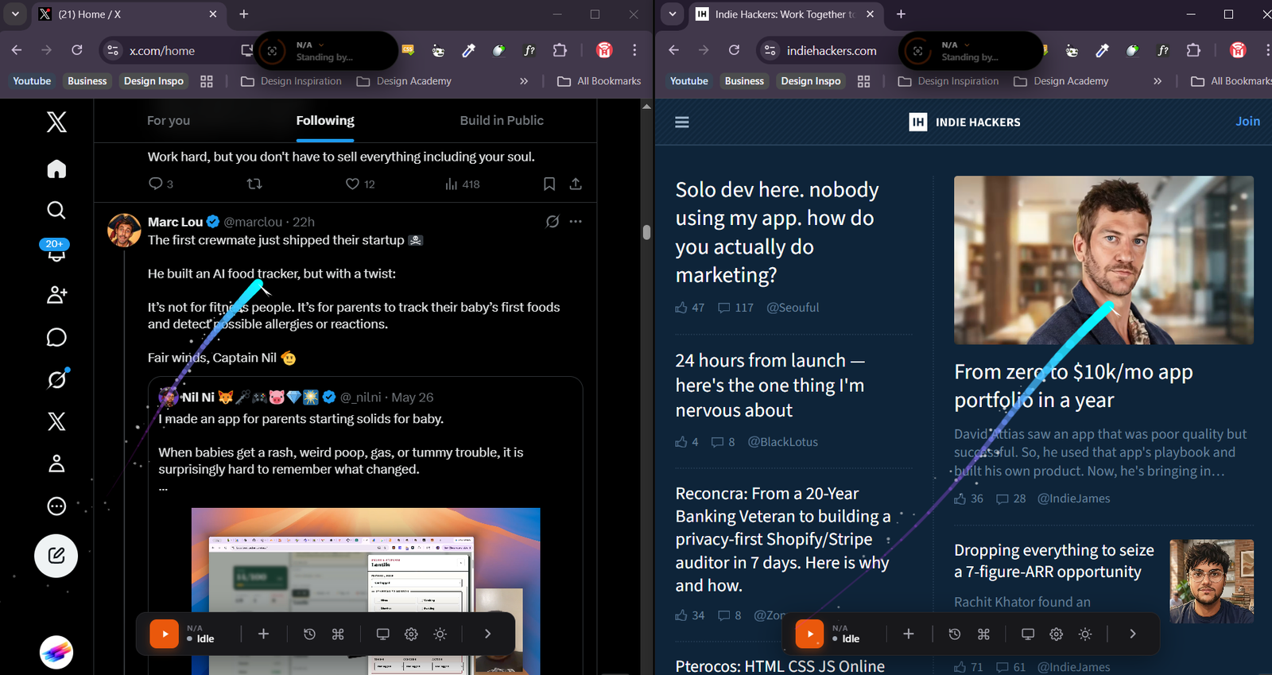Open history icon in X window floating toolbar
The width and height of the screenshot is (1272, 675).
click(x=309, y=634)
